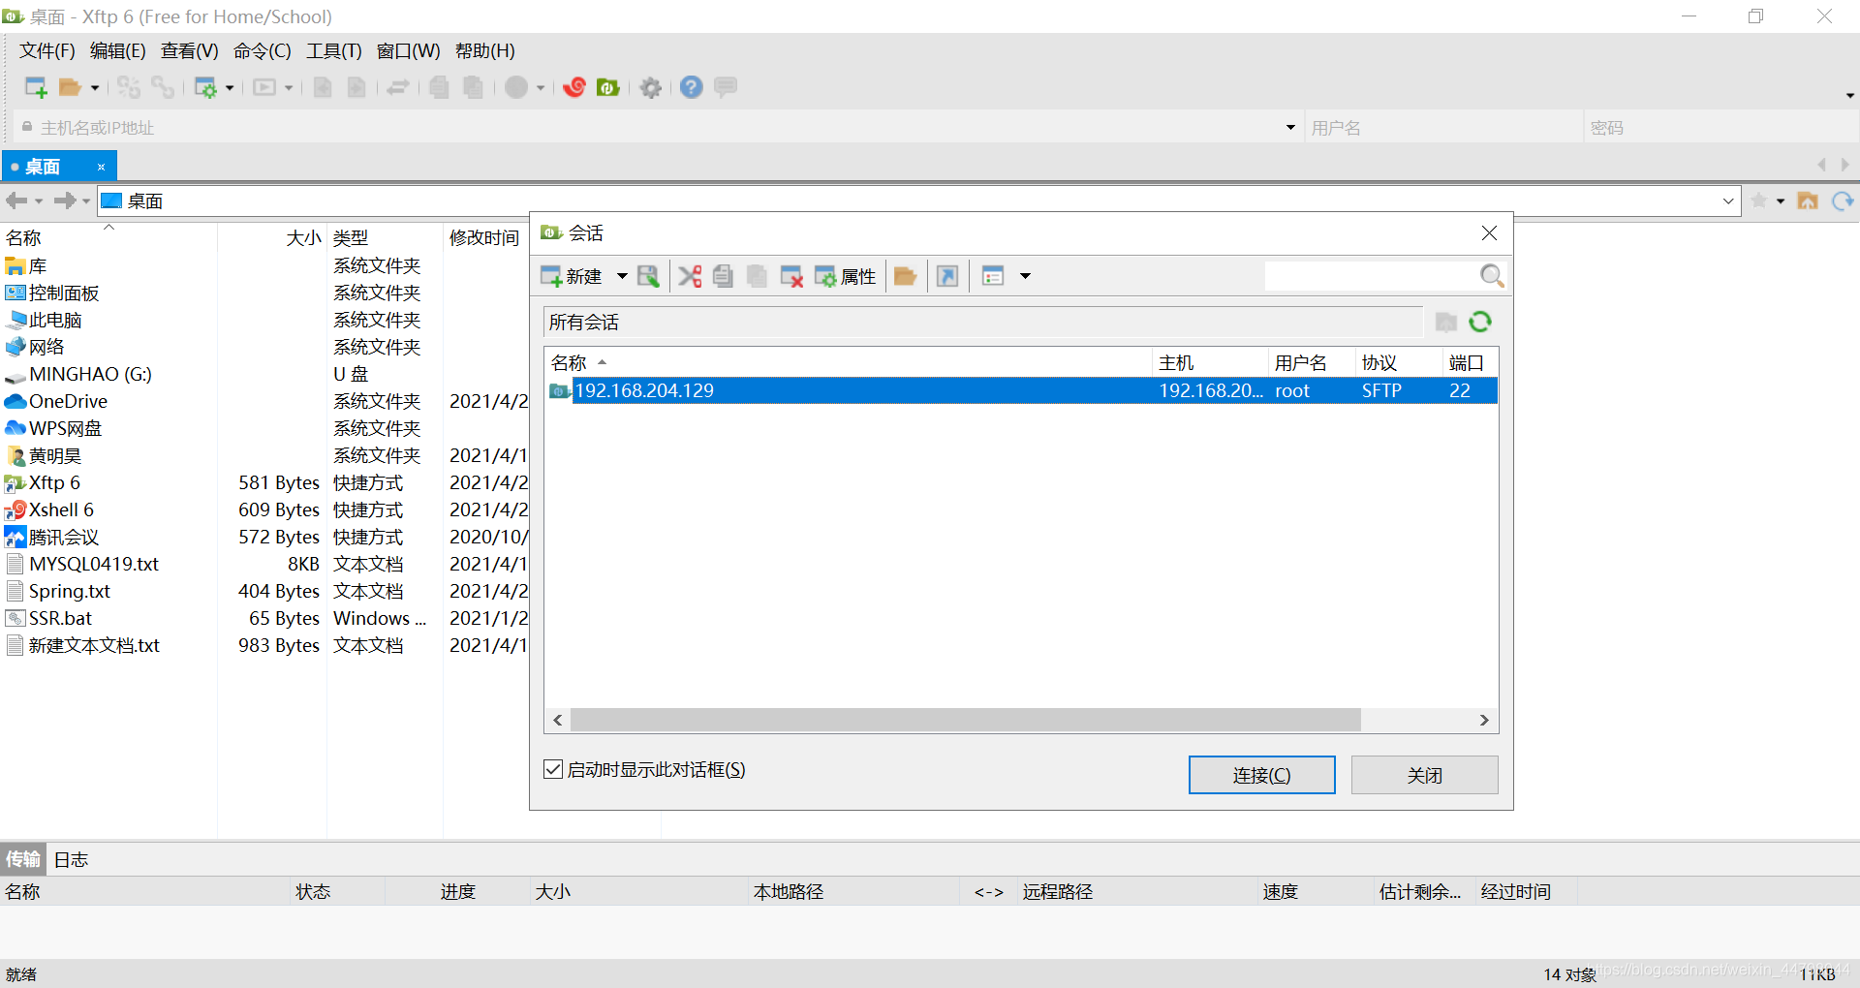Open the 编辑(E) menu
The height and width of the screenshot is (988, 1860).
click(118, 51)
